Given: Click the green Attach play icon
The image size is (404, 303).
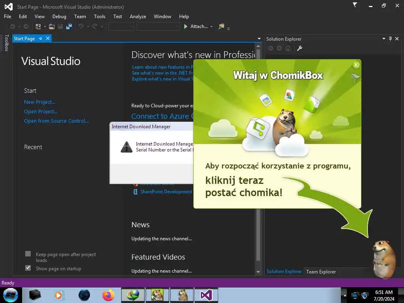Looking at the screenshot, I should [185, 26].
